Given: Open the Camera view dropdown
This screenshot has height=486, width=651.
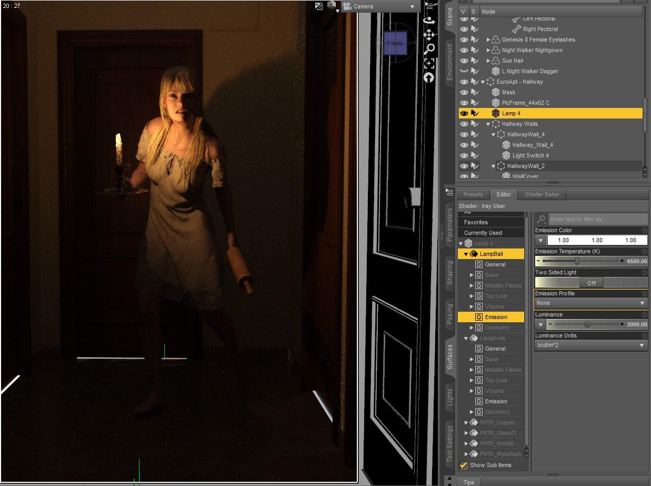Looking at the screenshot, I should tap(379, 6).
